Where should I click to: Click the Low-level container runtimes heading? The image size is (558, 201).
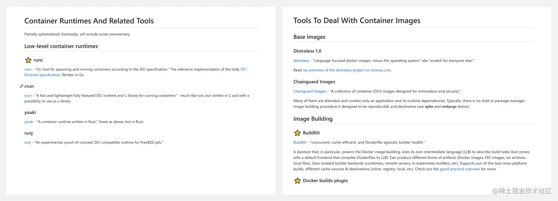(61, 46)
